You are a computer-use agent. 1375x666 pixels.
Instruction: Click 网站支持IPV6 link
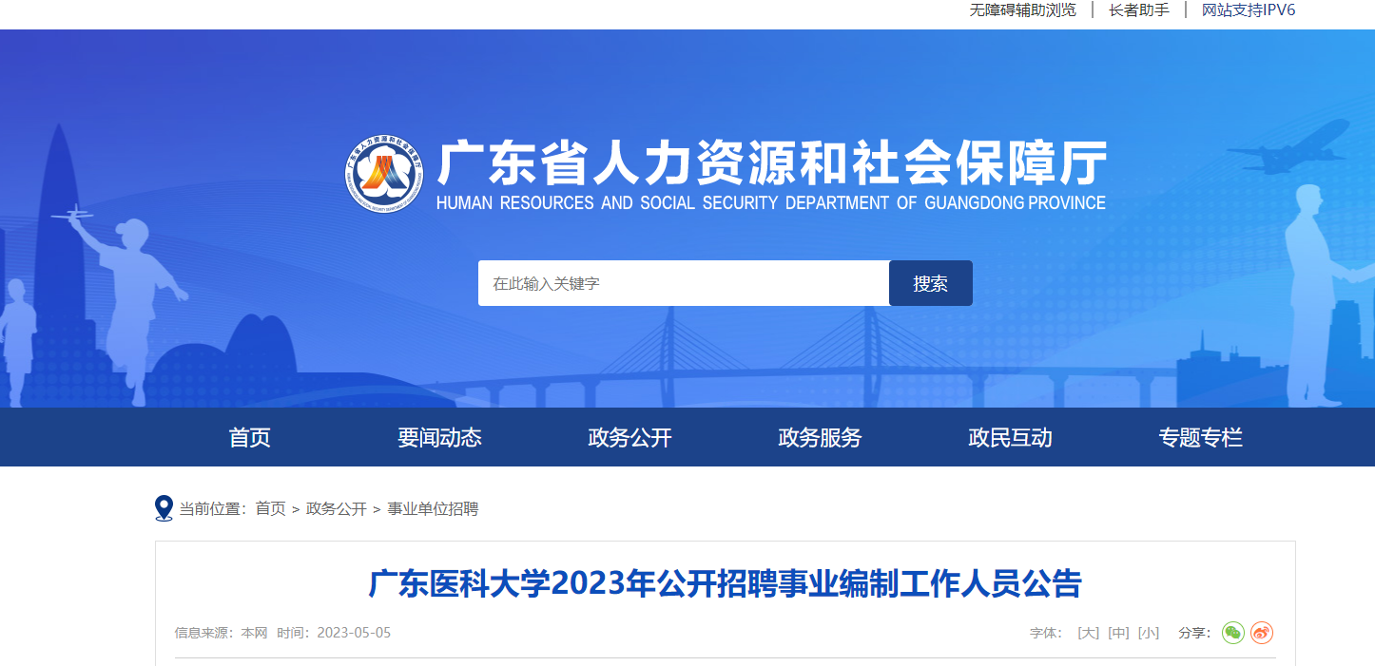(x=1249, y=10)
